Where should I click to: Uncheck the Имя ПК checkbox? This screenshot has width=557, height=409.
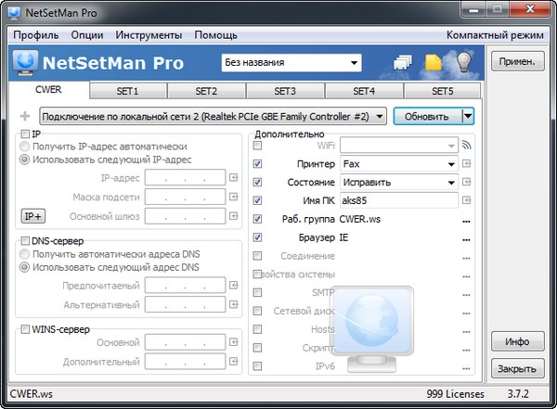point(257,200)
